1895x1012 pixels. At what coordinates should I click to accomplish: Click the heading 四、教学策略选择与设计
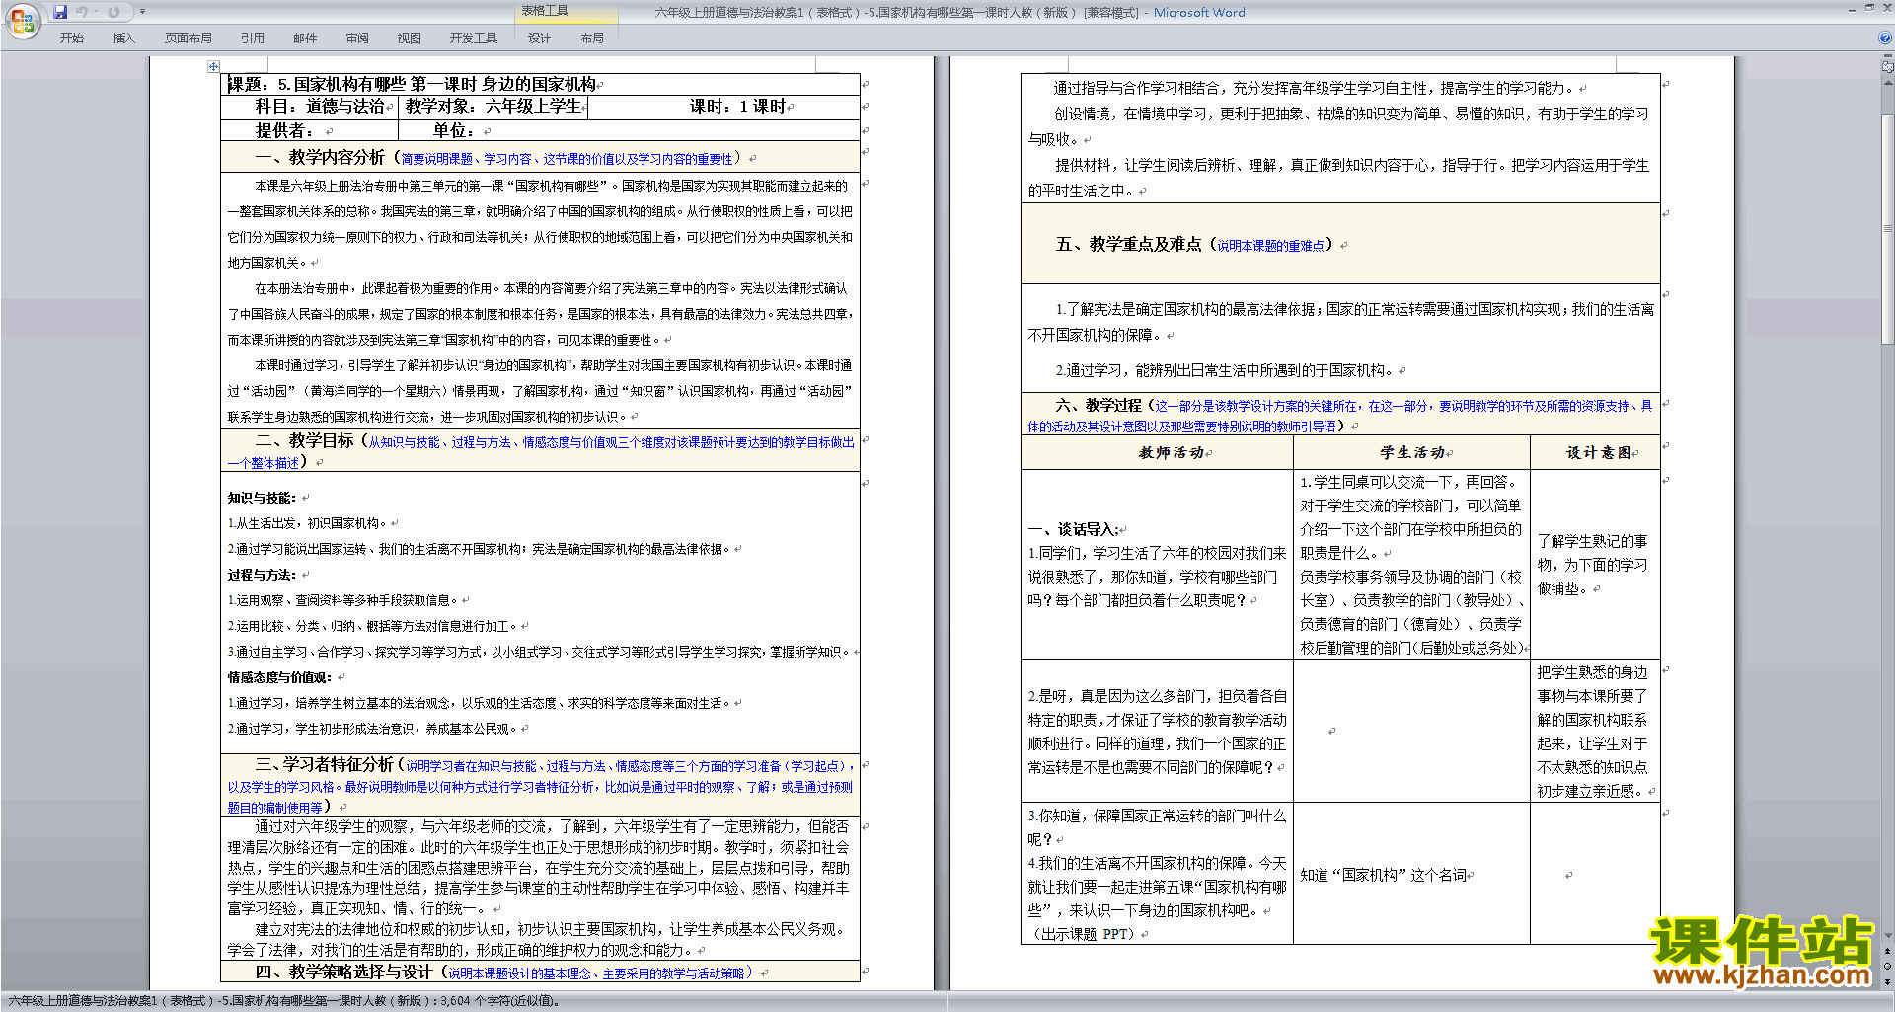343,973
